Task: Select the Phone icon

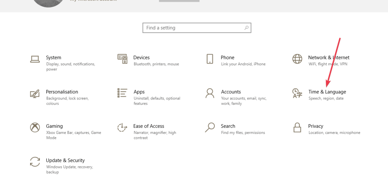Action: tap(210, 59)
